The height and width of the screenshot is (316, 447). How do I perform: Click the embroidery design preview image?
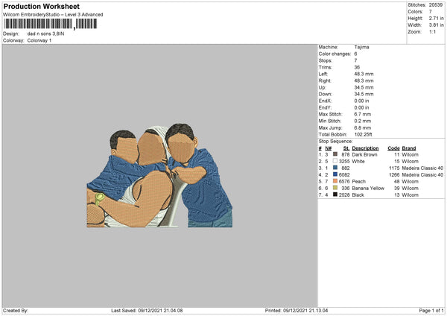159,175
